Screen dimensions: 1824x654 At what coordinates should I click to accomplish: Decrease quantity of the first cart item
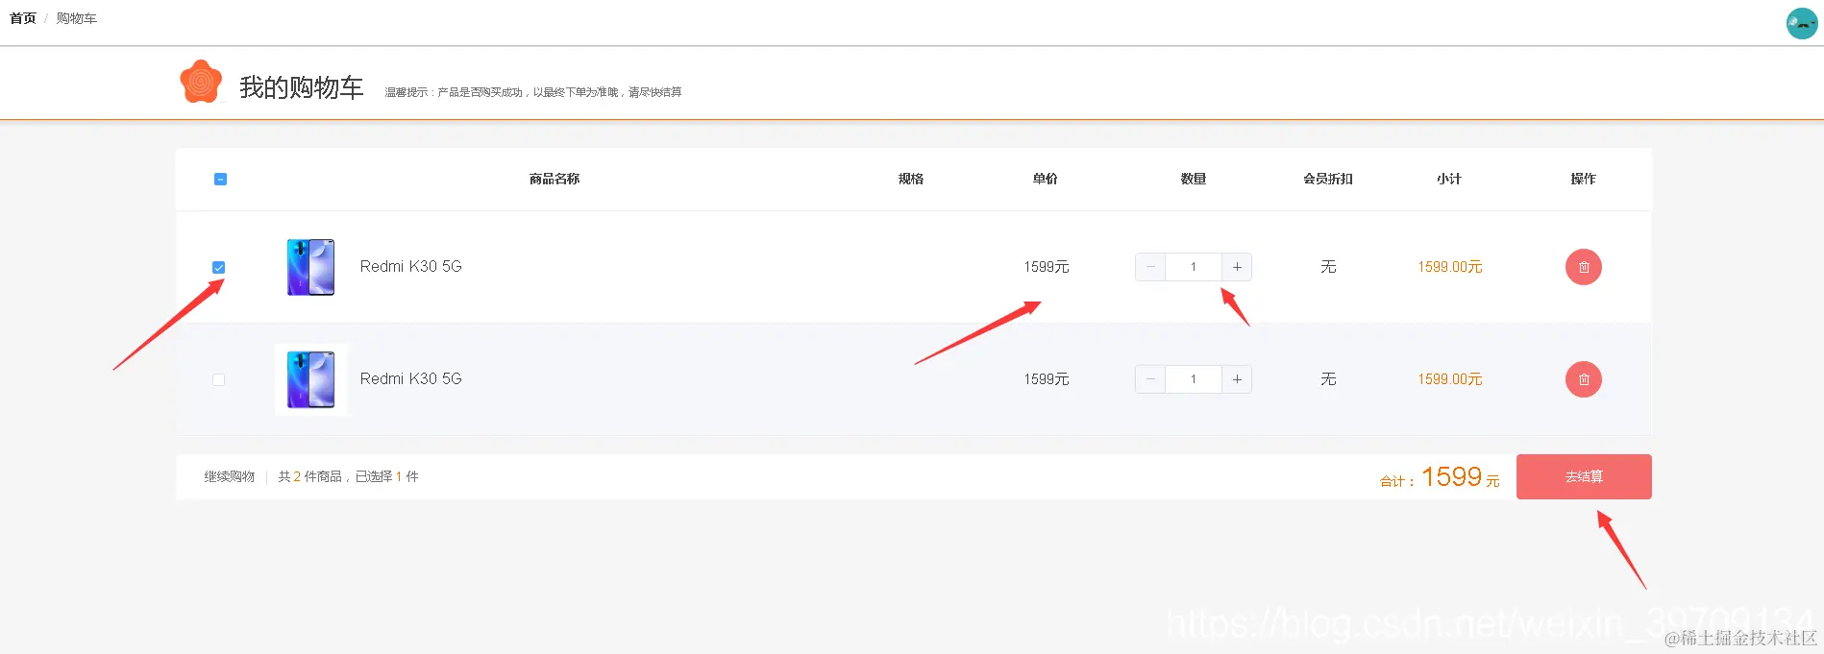click(x=1150, y=267)
